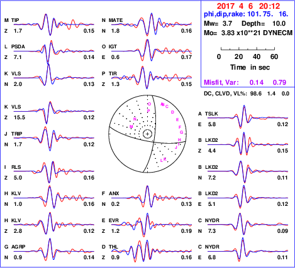Click the Misfit, Var values label
Screen dimensions: 295x268
245,82
